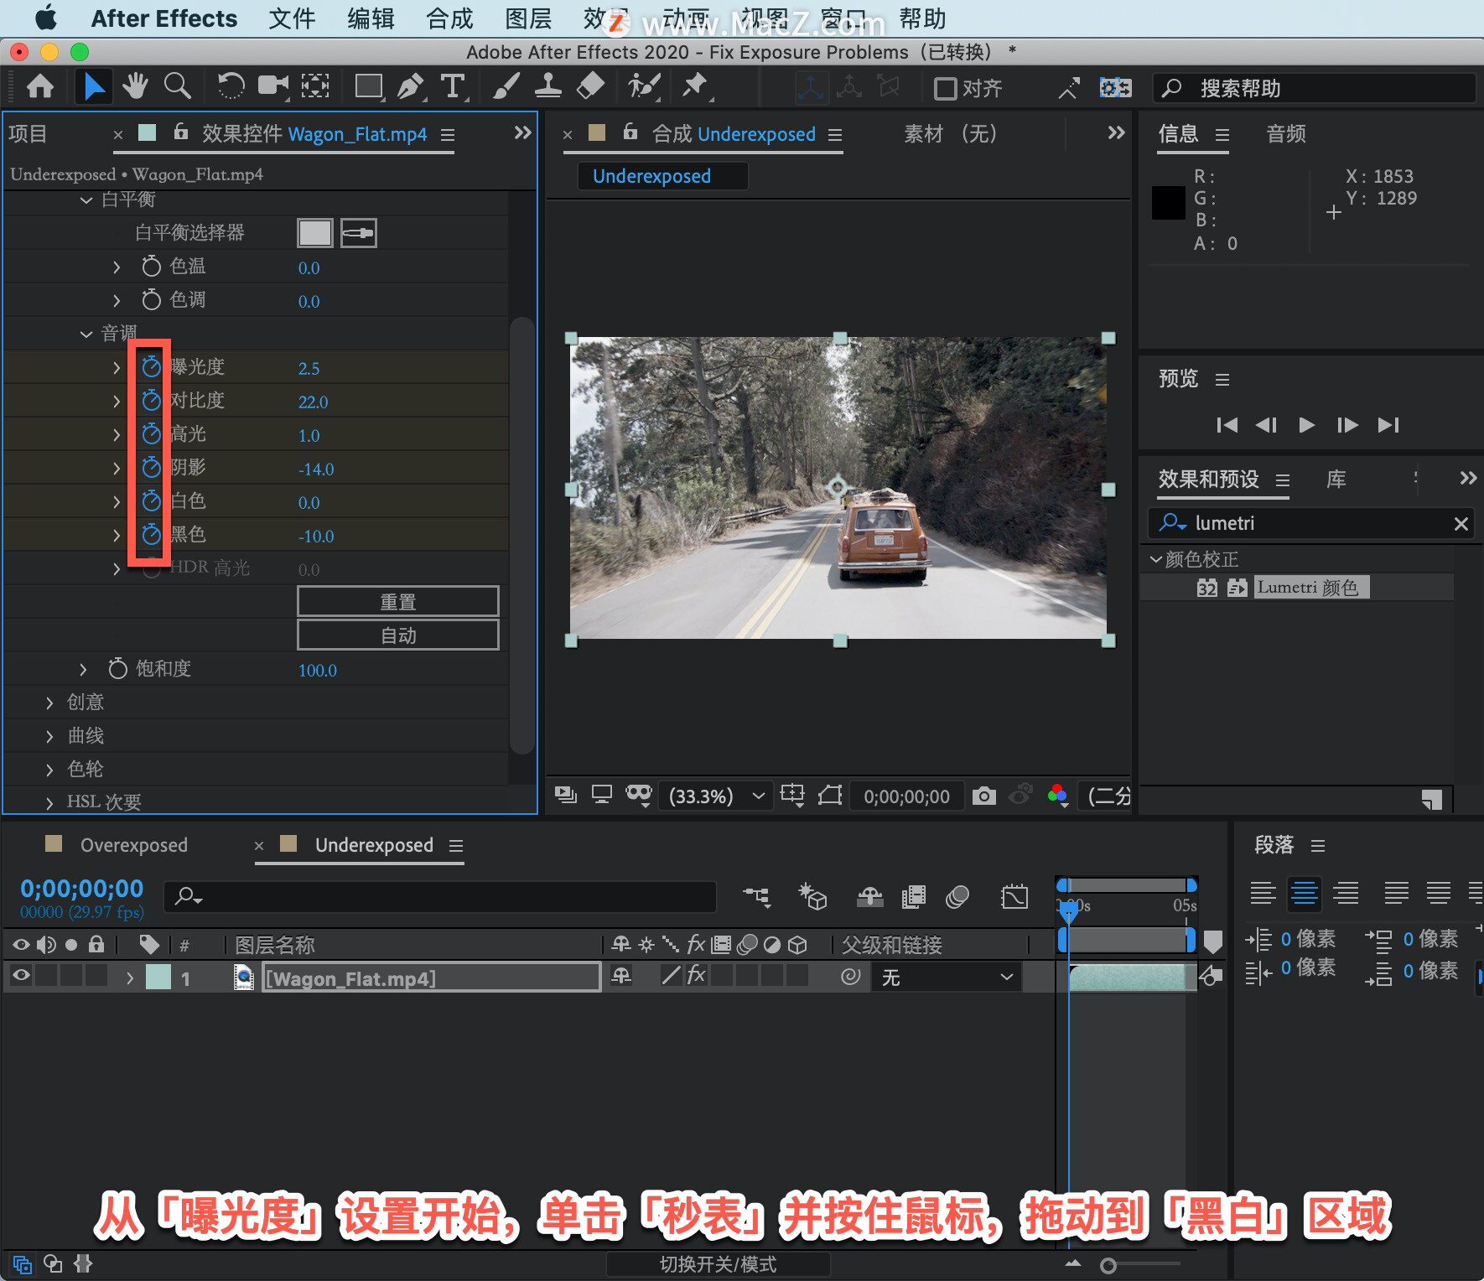The image size is (1484, 1281).
Task: Enable the 对齐 snapping checkbox
Action: click(945, 88)
